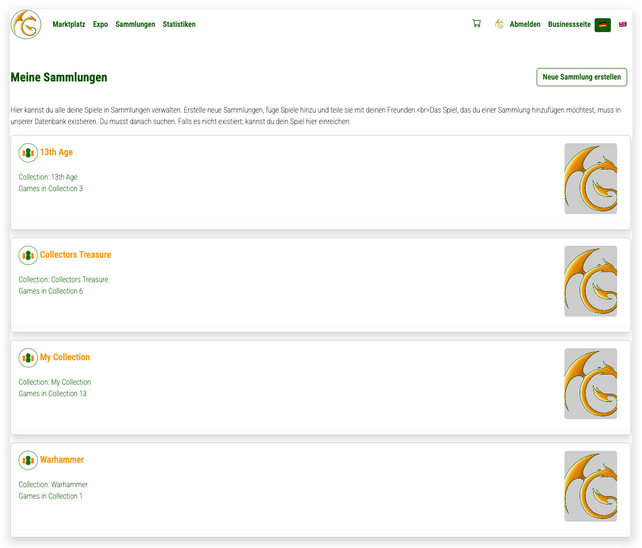Switch language to English flag
Image resolution: width=642 pixels, height=548 pixels.
pyautogui.click(x=622, y=24)
